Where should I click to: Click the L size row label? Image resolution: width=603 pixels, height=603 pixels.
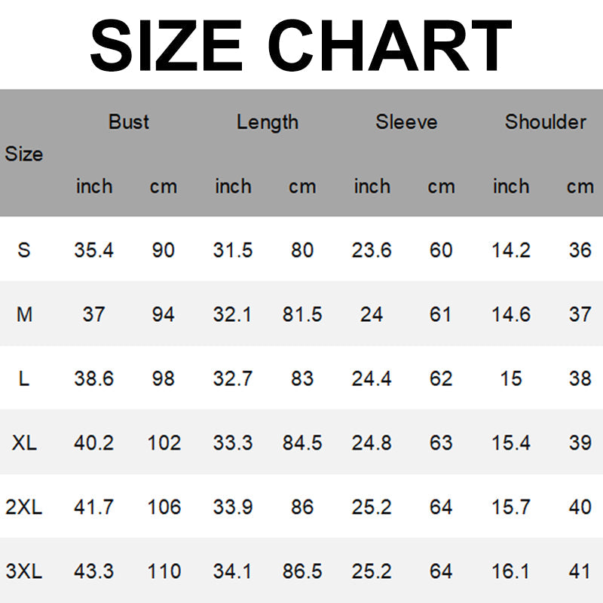point(24,378)
